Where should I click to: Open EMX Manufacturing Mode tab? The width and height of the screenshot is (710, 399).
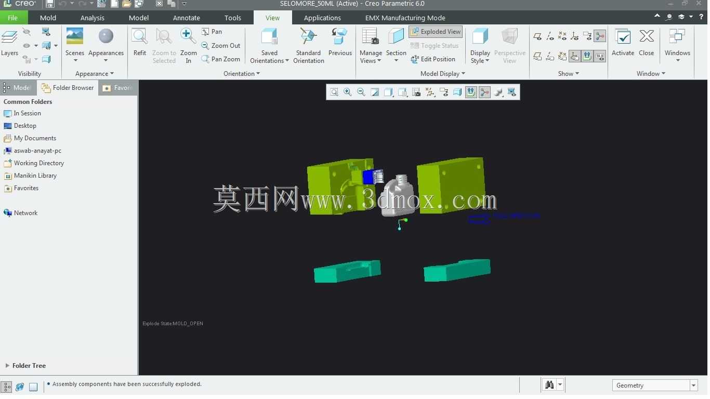tap(405, 18)
